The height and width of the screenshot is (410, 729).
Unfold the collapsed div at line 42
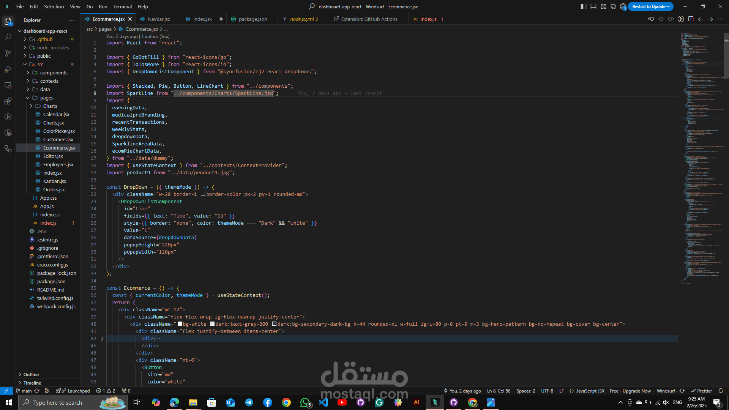(102, 338)
